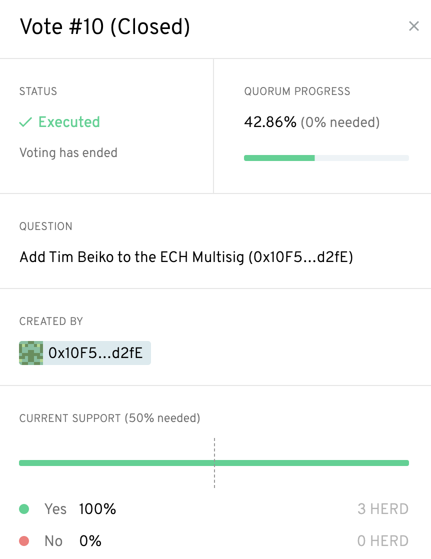Click the X icon to dismiss the vote panel
This screenshot has height=559, width=431.
click(x=414, y=26)
